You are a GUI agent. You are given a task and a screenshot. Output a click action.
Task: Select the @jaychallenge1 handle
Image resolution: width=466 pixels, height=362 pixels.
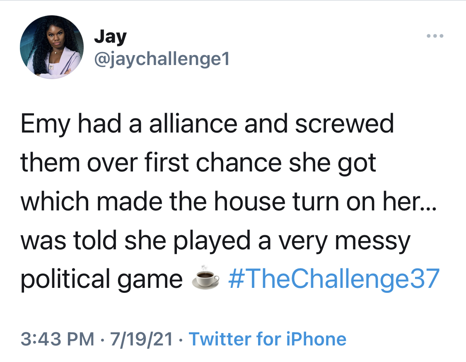pyautogui.click(x=162, y=59)
